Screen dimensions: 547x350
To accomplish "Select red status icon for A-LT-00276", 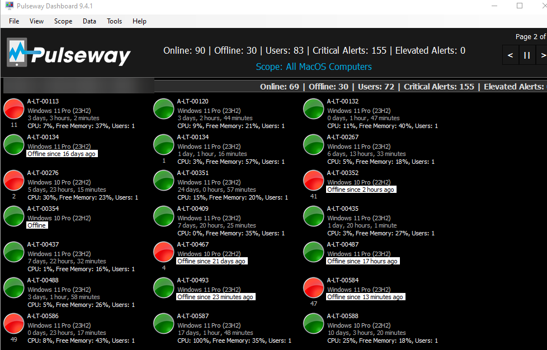I will 13,180.
